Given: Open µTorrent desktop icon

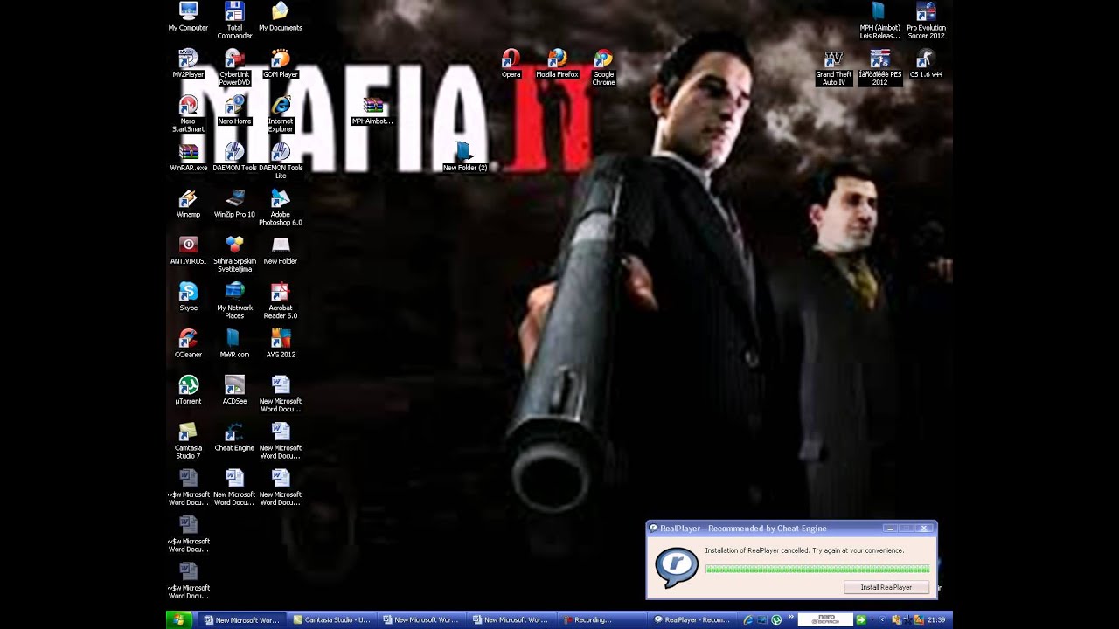Looking at the screenshot, I should coord(188,391).
